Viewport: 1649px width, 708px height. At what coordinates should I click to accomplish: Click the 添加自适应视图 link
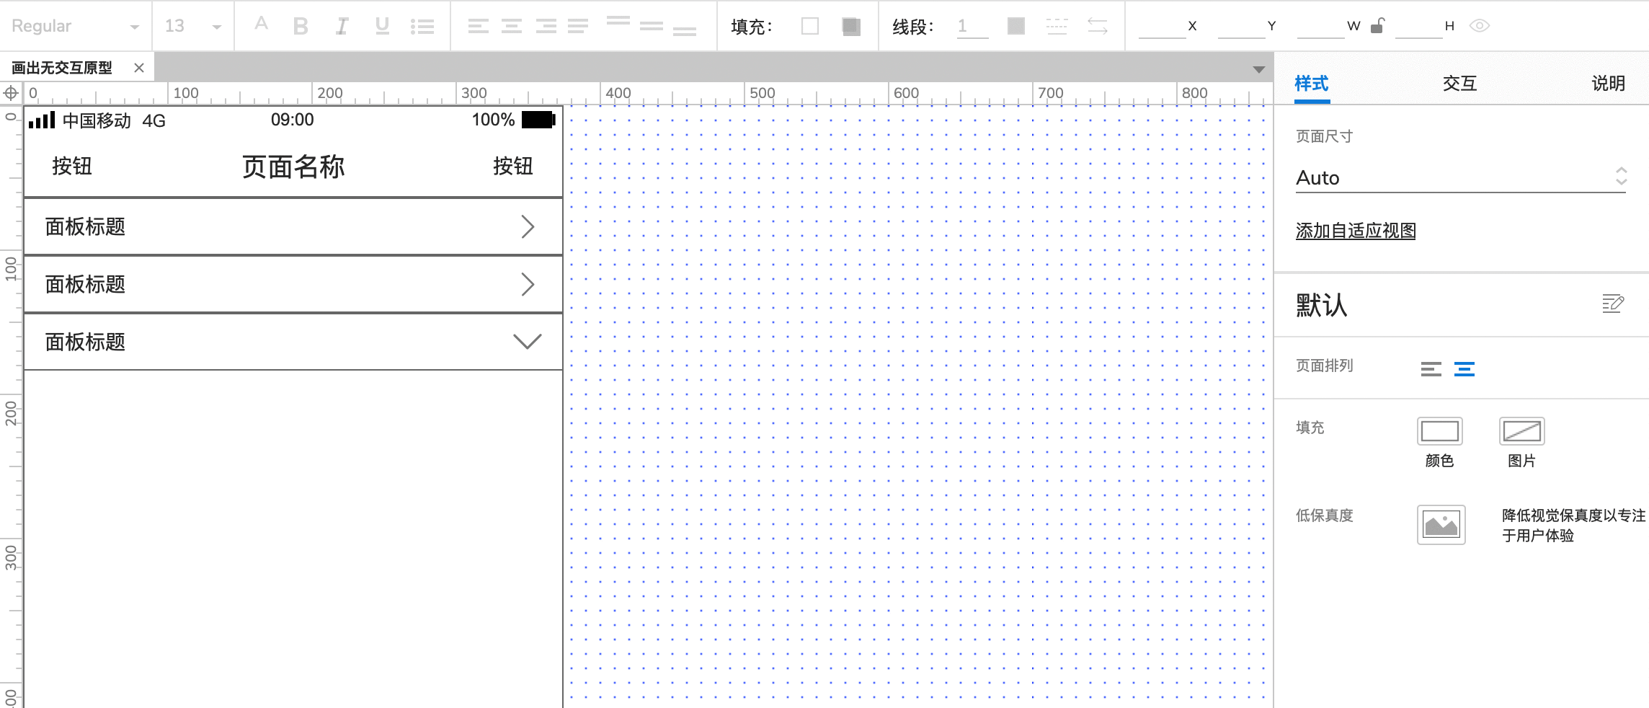1354,230
